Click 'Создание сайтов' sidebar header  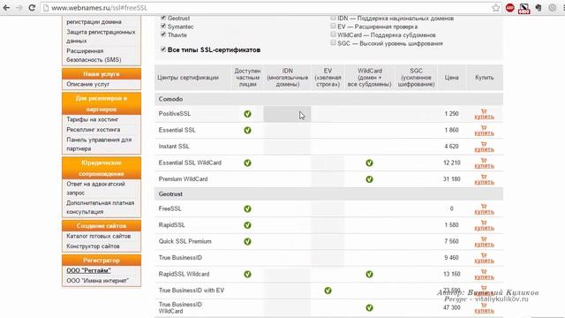click(x=102, y=226)
